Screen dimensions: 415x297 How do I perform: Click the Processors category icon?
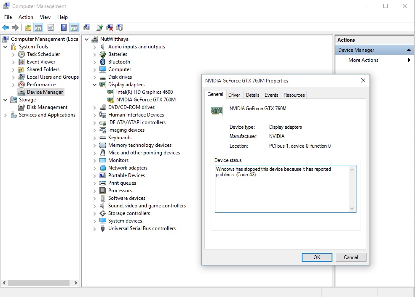click(103, 191)
